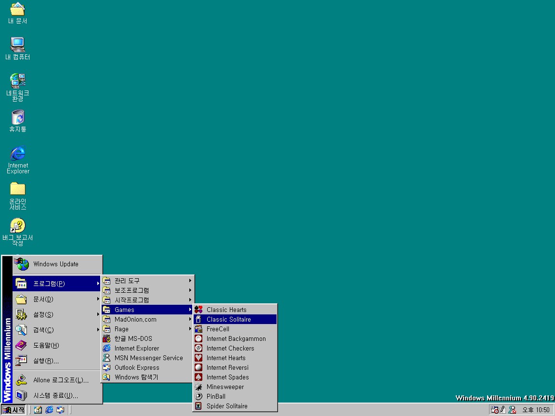Expand the Rage program folder
Image resolution: width=555 pixels, height=416 pixels.
[x=147, y=329]
